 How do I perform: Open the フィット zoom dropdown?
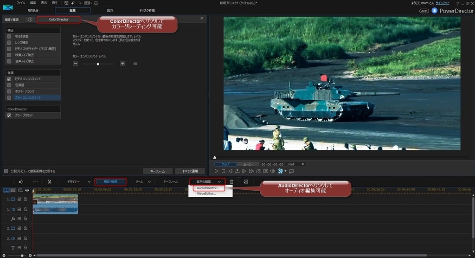coord(295,164)
